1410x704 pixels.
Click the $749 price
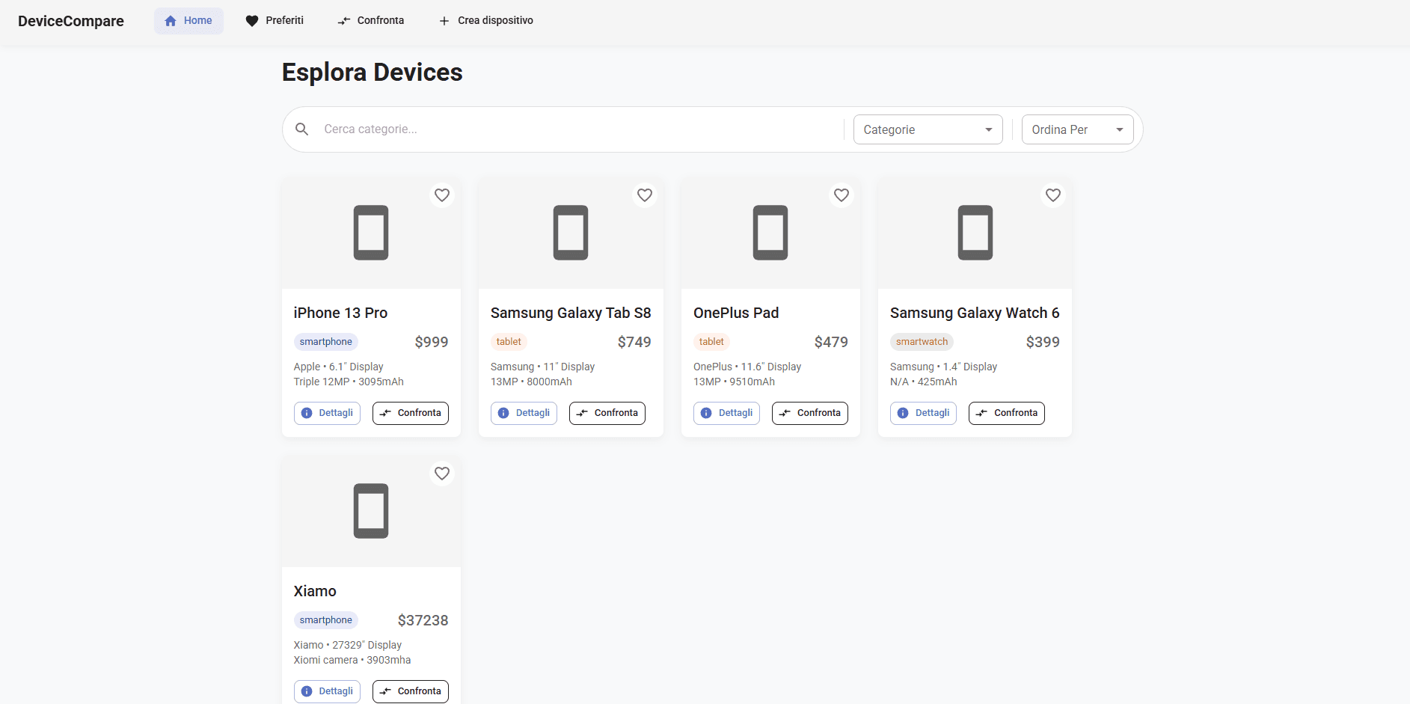point(634,342)
